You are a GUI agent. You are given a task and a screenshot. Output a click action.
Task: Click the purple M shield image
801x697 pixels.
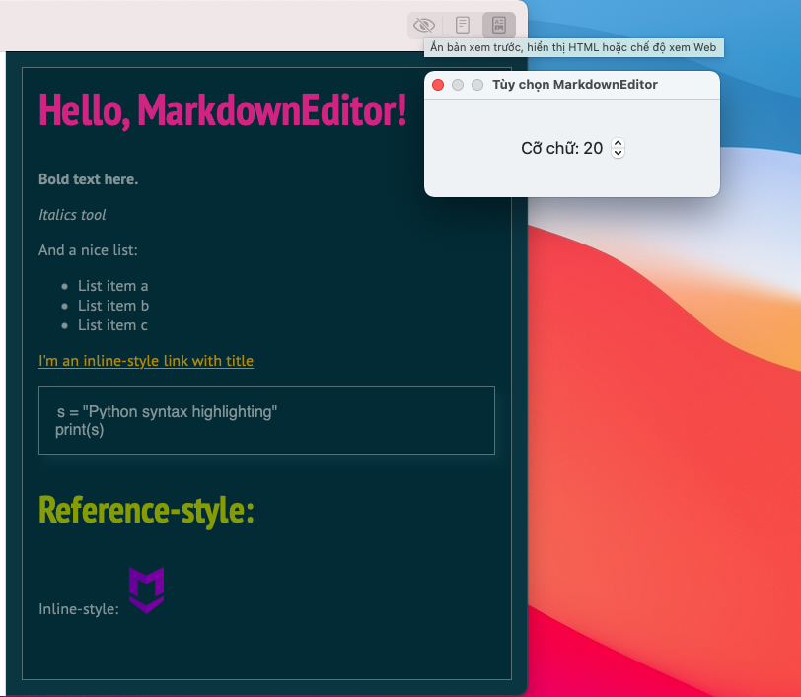pyautogui.click(x=147, y=590)
